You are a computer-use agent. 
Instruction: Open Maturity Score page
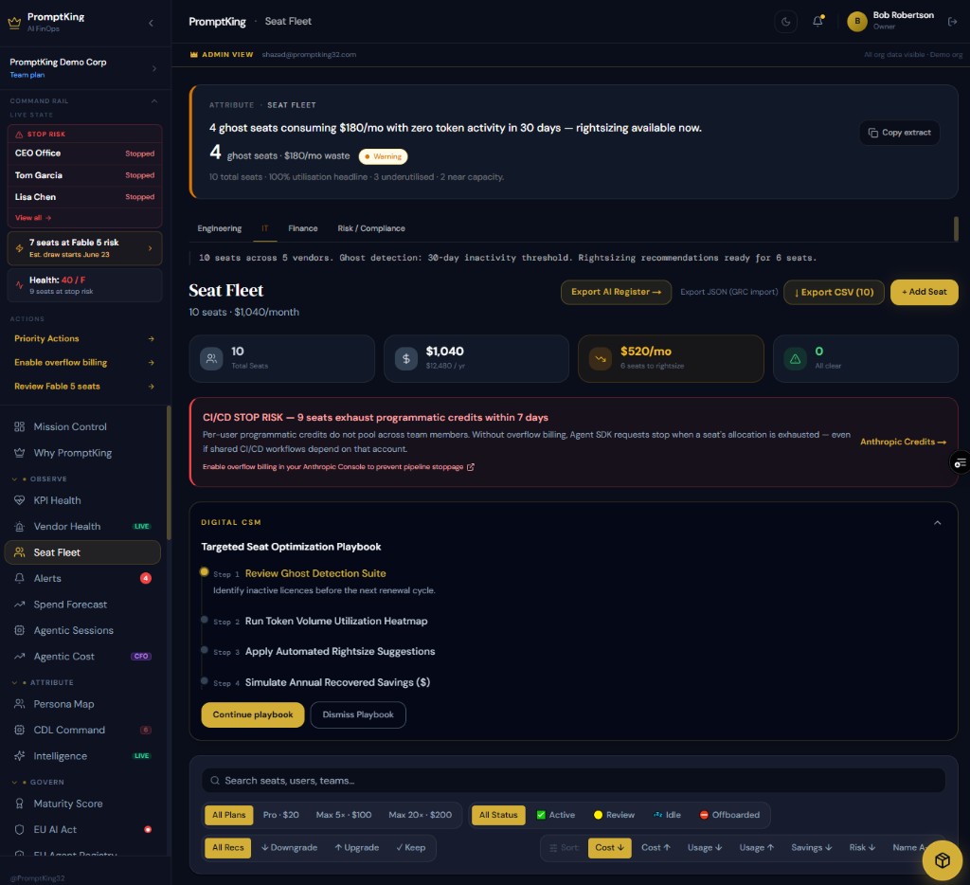coord(82,804)
